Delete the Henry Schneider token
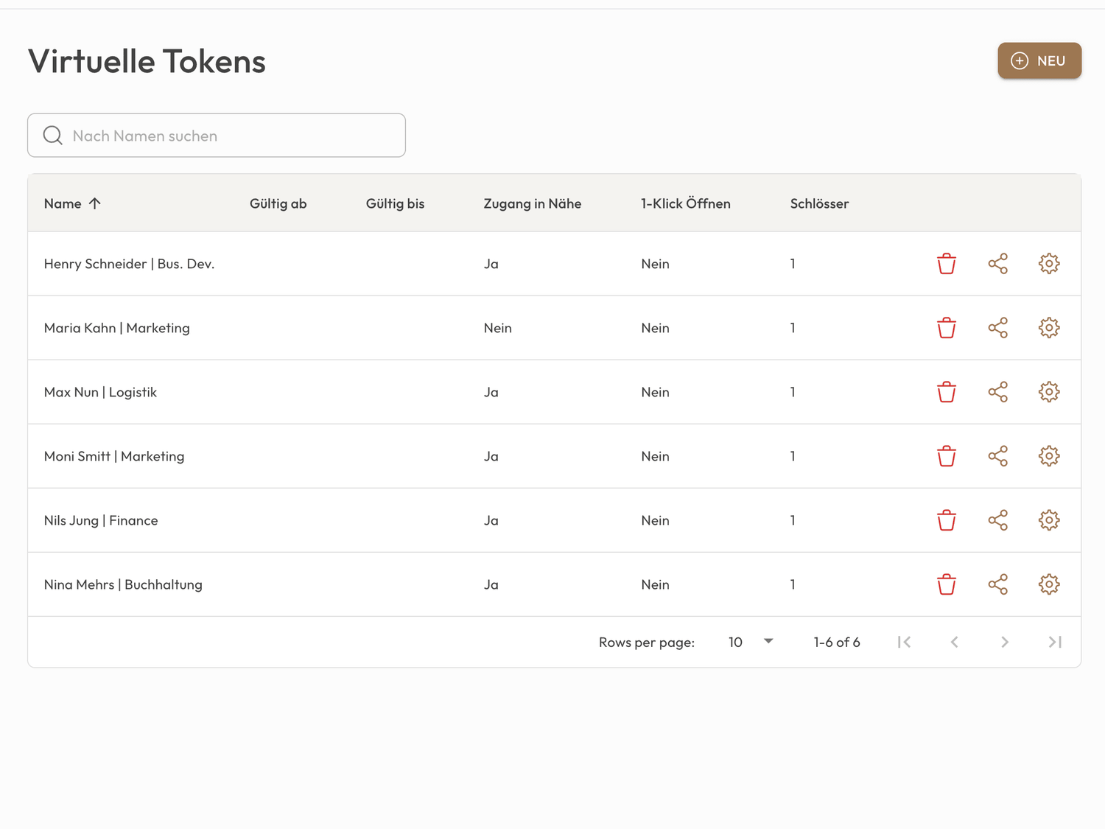Viewport: 1105px width, 829px height. 947,264
